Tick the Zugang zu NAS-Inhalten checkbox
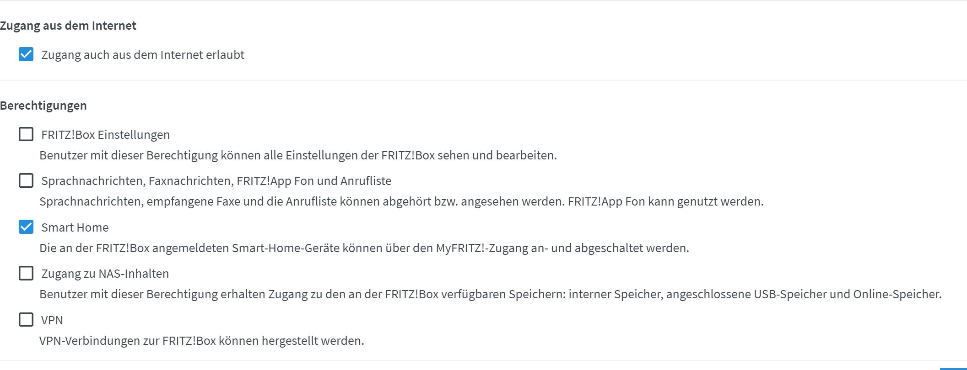This screenshot has height=370, width=967. tap(26, 273)
